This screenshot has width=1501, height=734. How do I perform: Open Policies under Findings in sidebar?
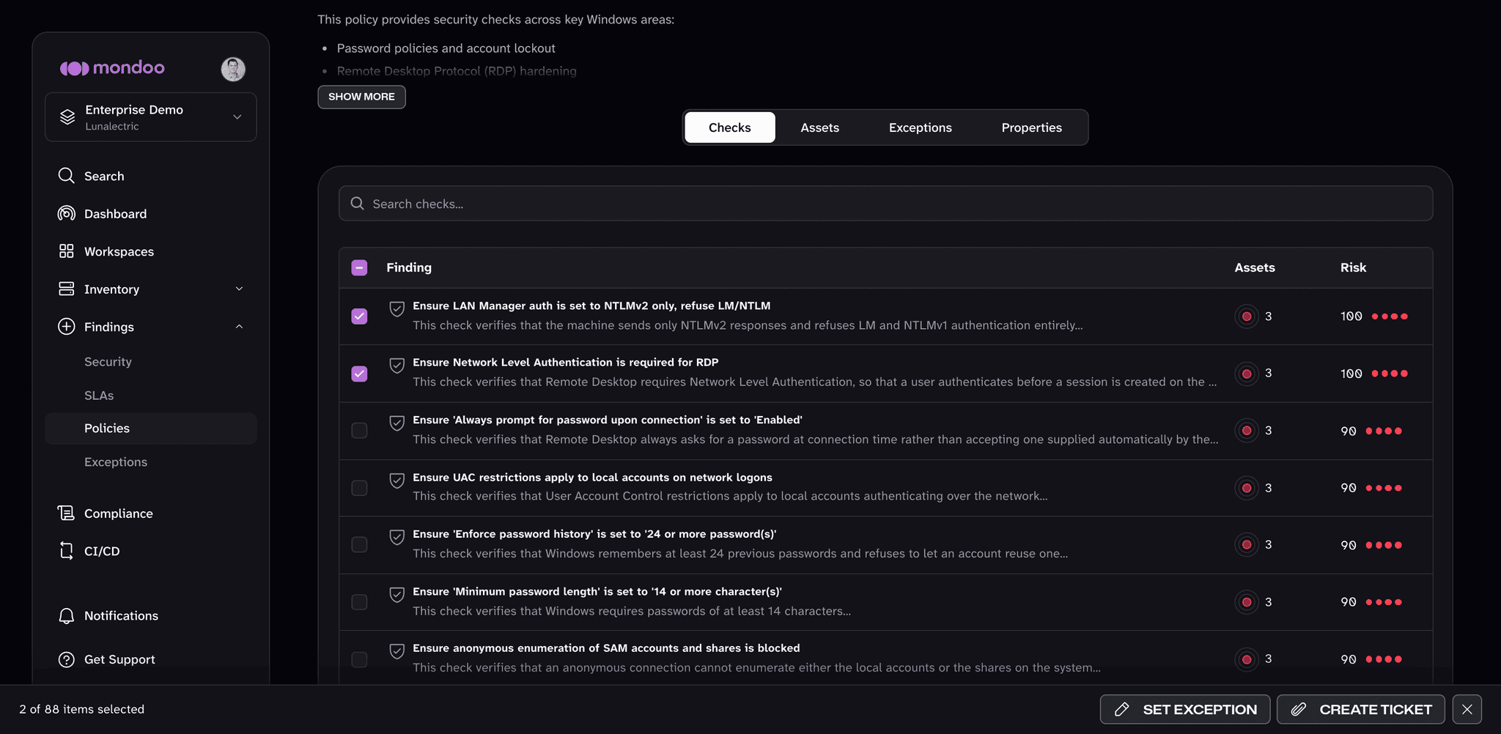(151, 429)
